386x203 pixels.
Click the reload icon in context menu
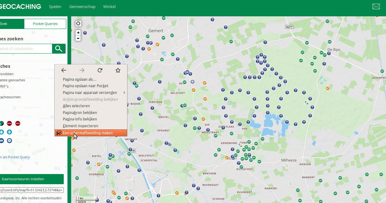pyautogui.click(x=100, y=70)
